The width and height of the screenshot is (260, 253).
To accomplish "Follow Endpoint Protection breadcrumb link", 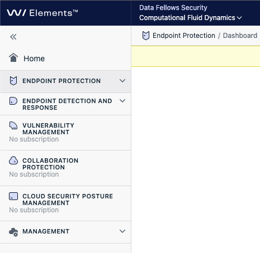I will tap(184, 36).
